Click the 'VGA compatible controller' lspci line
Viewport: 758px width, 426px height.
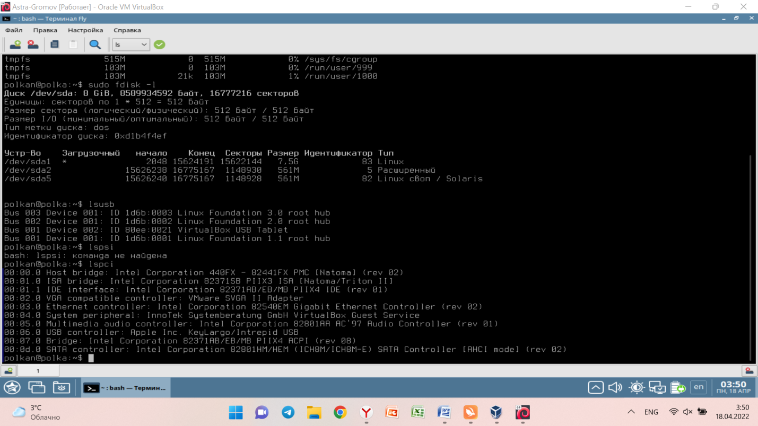coord(154,298)
